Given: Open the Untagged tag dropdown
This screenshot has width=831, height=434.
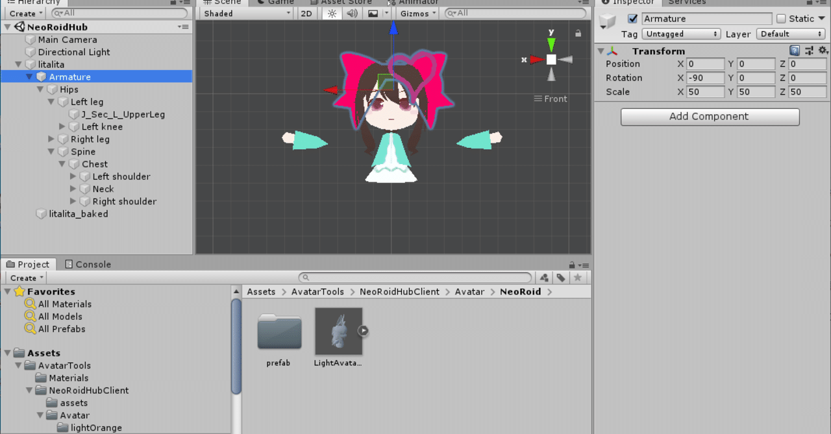Looking at the screenshot, I should (681, 34).
